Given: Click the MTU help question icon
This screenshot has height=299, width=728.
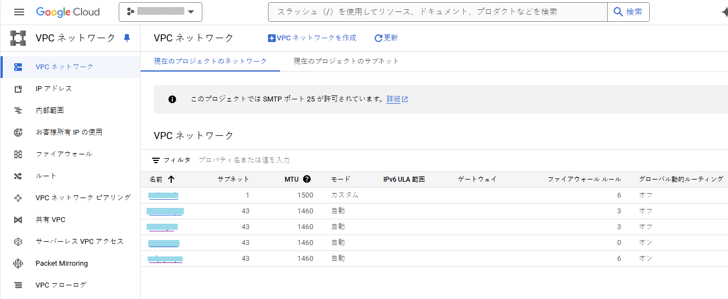Looking at the screenshot, I should (x=307, y=179).
